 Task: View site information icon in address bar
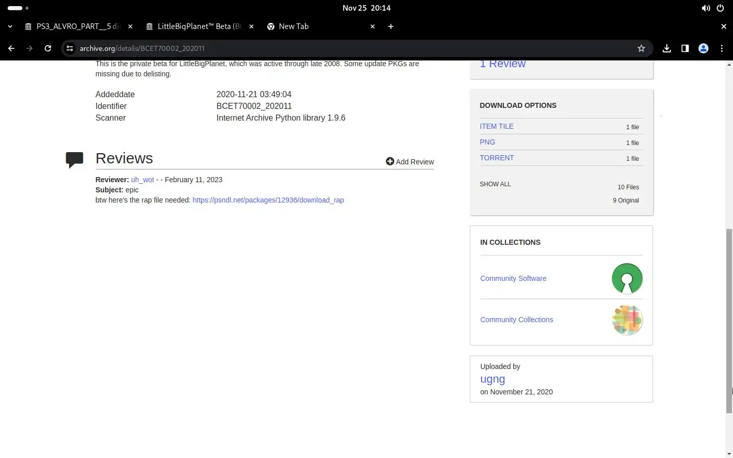[70, 48]
